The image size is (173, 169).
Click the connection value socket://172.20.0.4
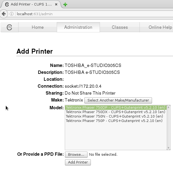pyautogui.click(x=83, y=86)
